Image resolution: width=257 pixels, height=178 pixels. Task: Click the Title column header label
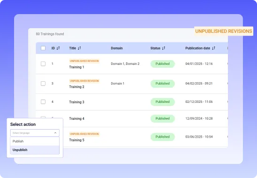tap(73, 48)
